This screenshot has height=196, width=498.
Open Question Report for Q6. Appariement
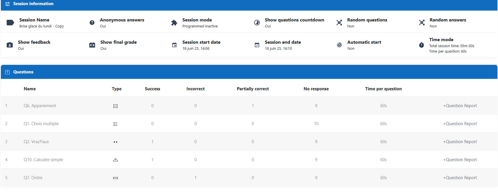pyautogui.click(x=460, y=106)
